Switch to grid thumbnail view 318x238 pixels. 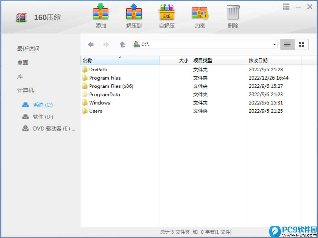click(301, 45)
